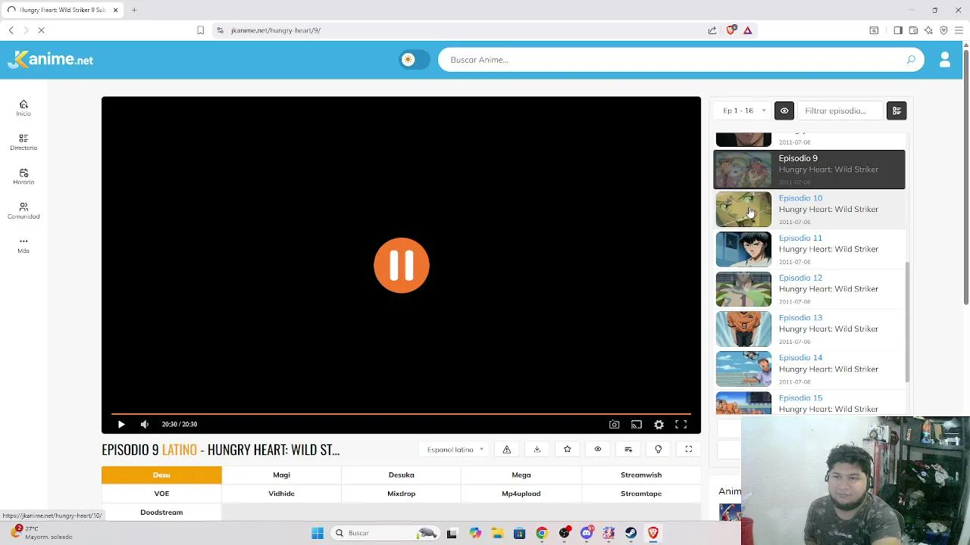Image resolution: width=970 pixels, height=545 pixels.
Task: Open the Brave shields icon
Action: pos(731,30)
